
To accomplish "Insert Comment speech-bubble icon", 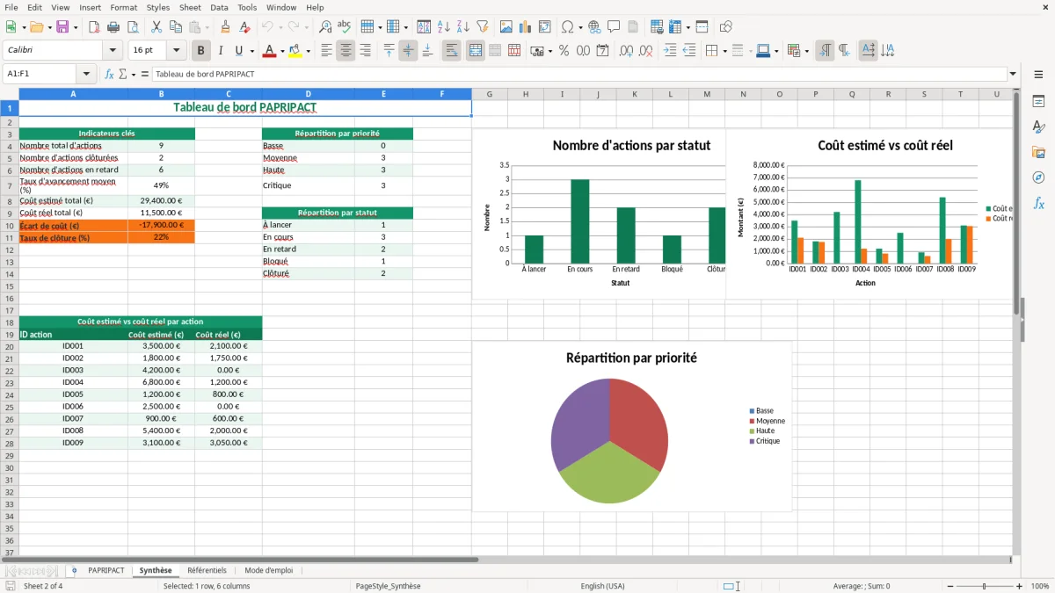I will tap(614, 27).
